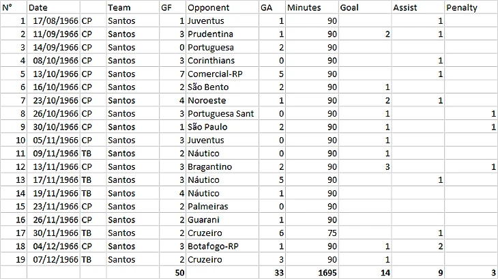Select the Botafogo-RP cell
Viewport: 498px width, 279px height.
[222, 246]
